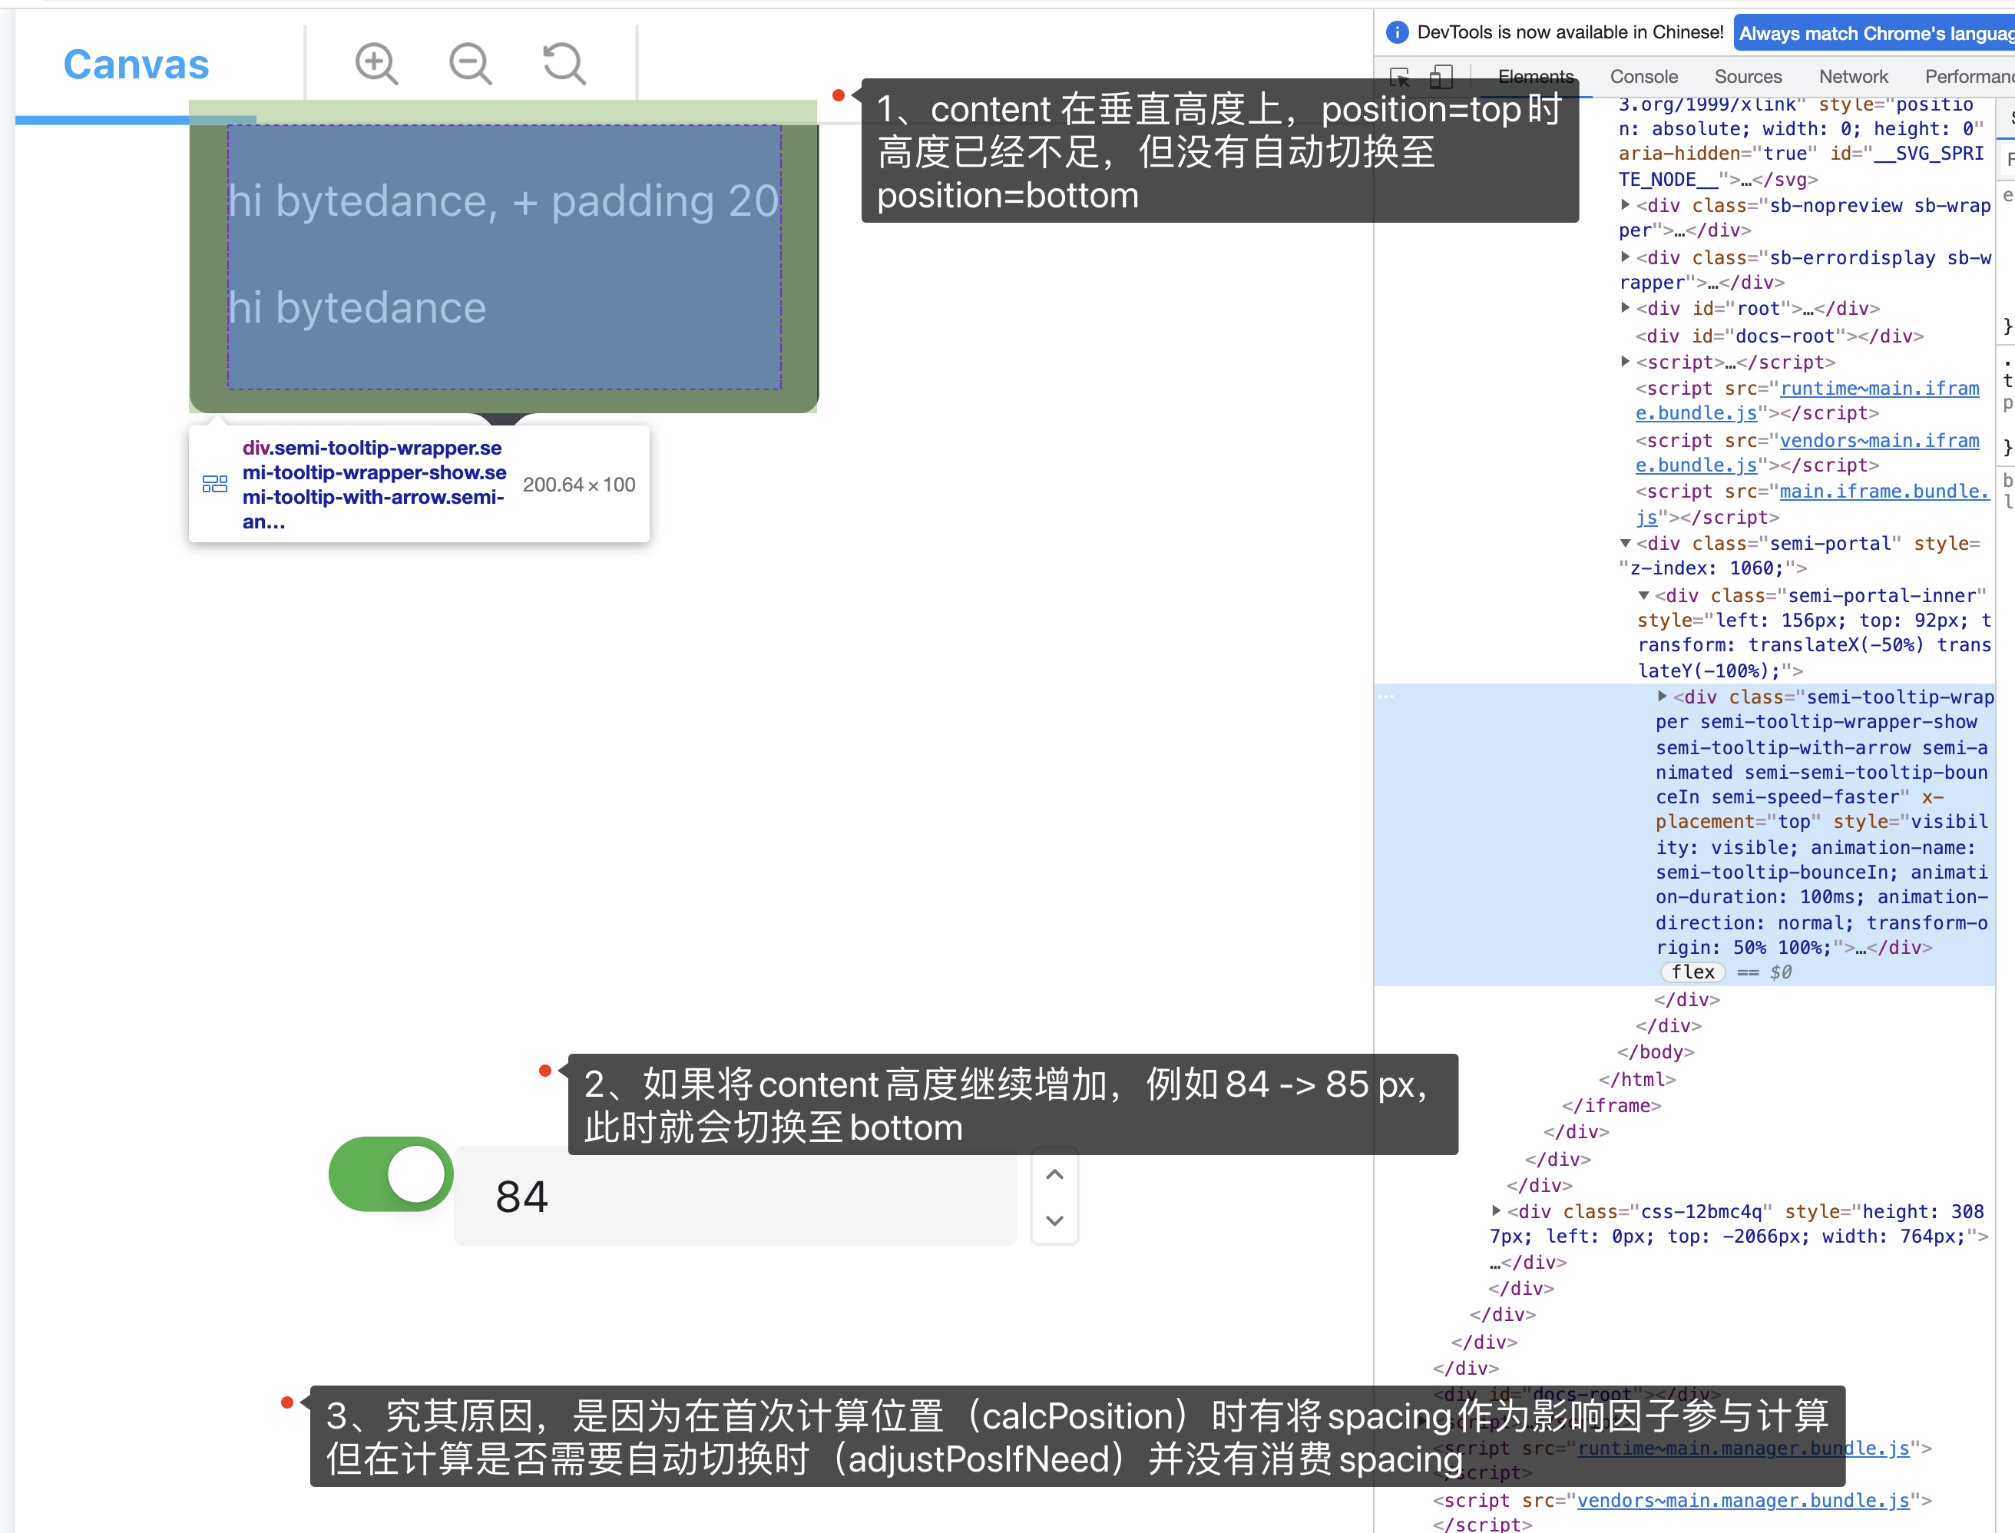Reset the canvas zoom level
The width and height of the screenshot is (2015, 1533).
[x=564, y=63]
